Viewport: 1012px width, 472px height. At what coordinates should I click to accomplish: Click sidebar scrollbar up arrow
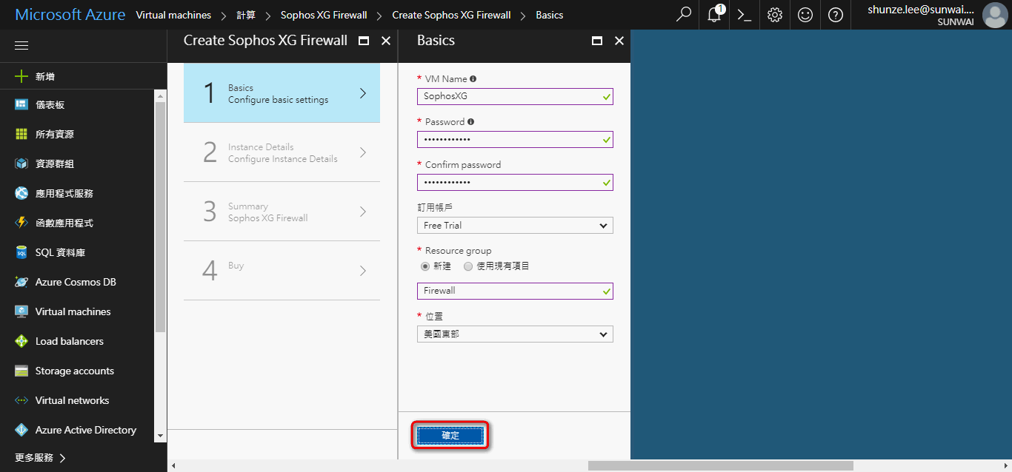(x=161, y=95)
